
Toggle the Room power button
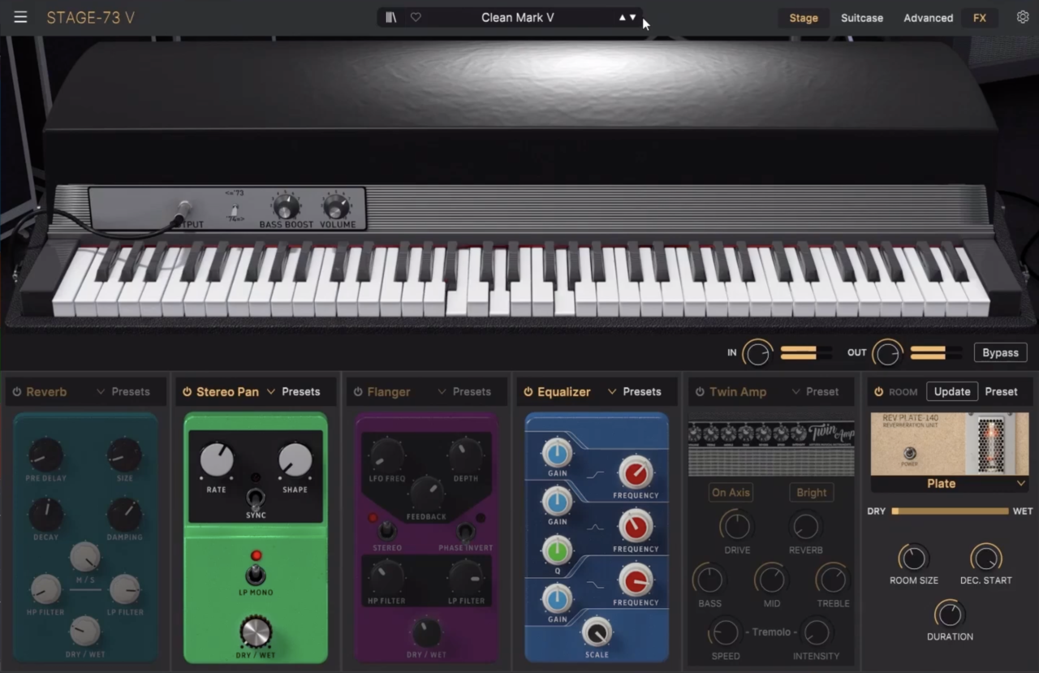[x=878, y=392]
